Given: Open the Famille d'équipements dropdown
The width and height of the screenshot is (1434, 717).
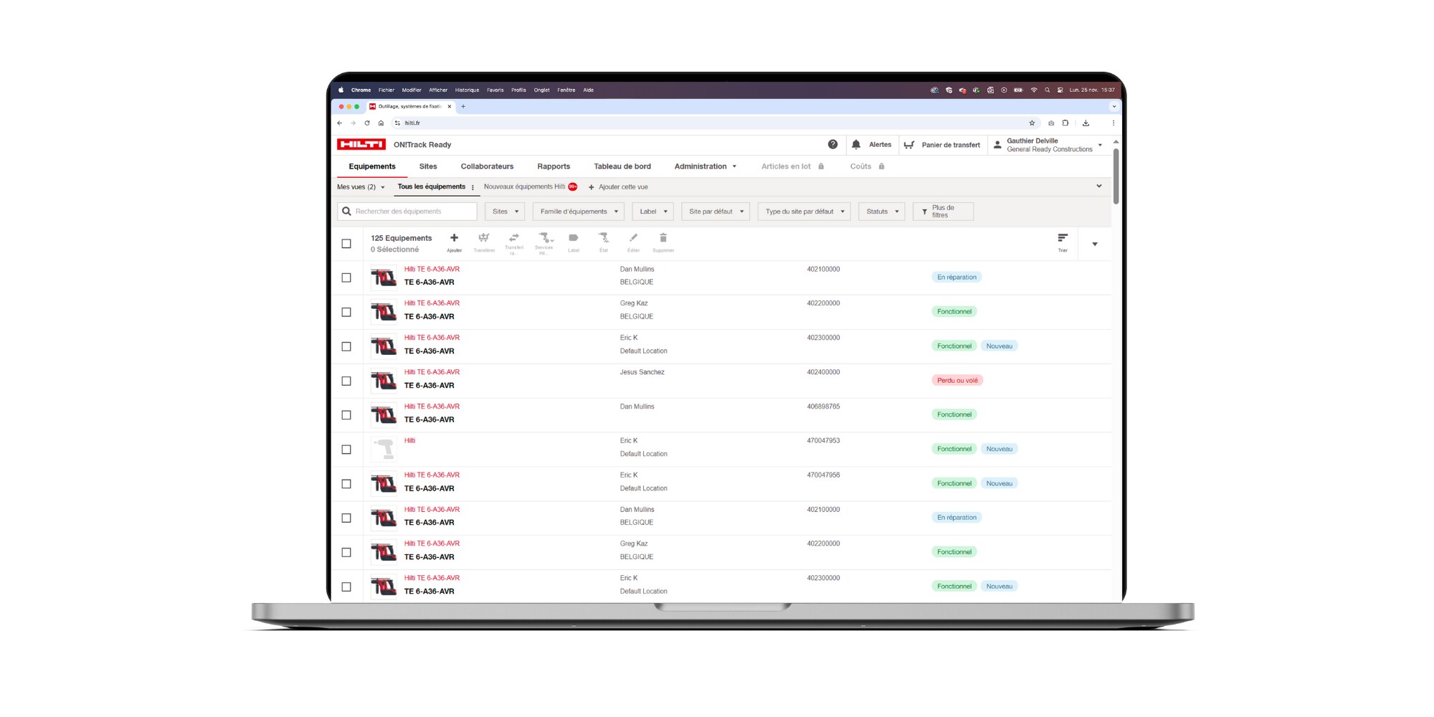Looking at the screenshot, I should tap(579, 212).
